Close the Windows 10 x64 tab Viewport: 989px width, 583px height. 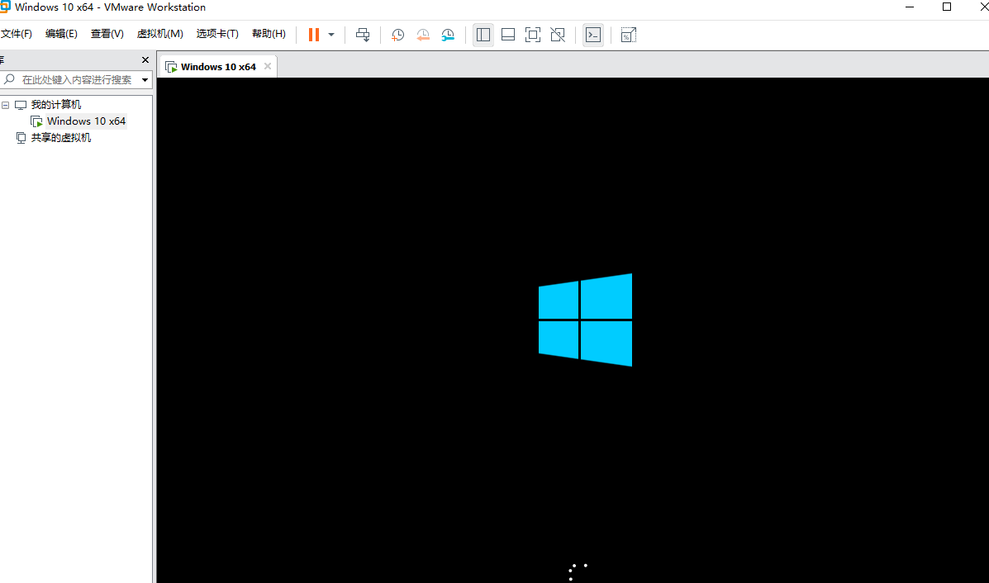[268, 66]
